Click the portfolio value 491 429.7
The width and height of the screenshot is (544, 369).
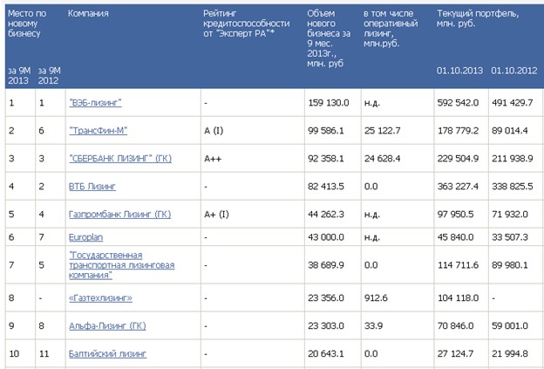point(513,103)
